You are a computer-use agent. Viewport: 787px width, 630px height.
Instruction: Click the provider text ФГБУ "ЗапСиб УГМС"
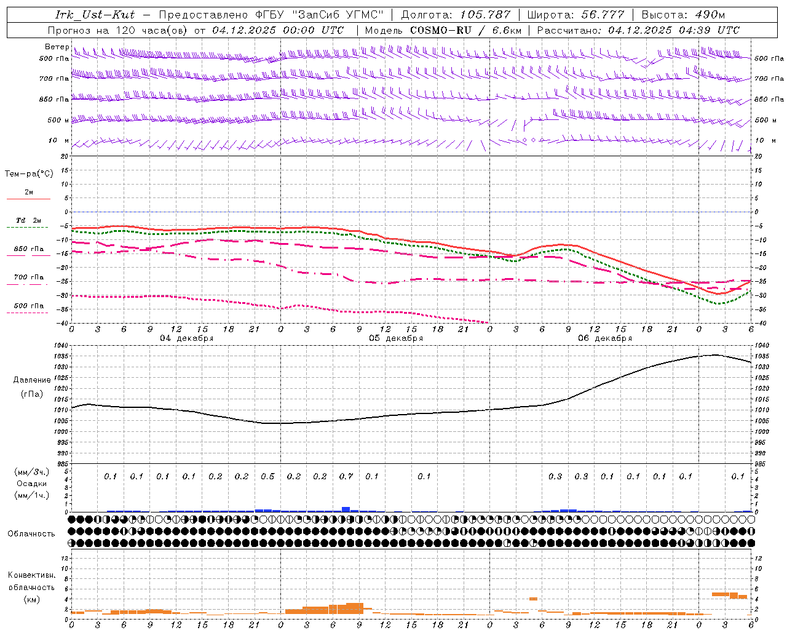point(318,15)
